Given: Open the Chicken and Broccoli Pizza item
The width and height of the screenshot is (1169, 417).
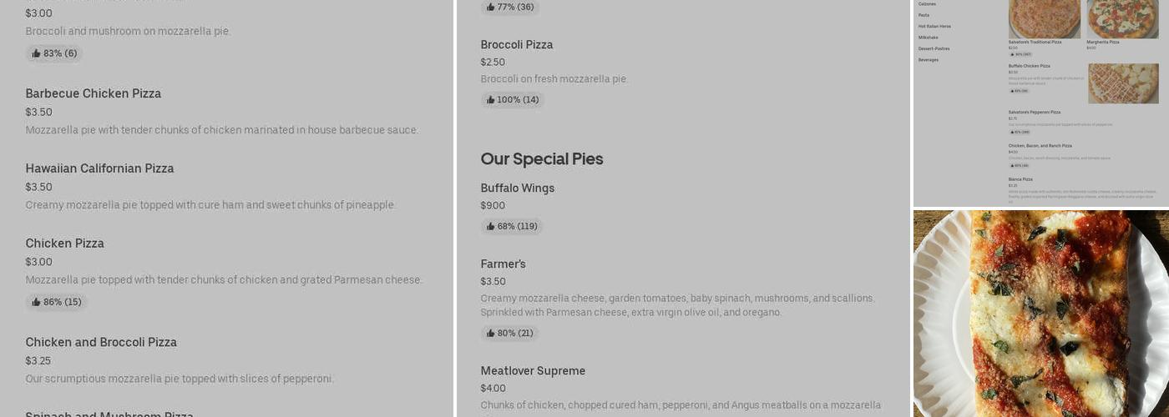Looking at the screenshot, I should 101,342.
